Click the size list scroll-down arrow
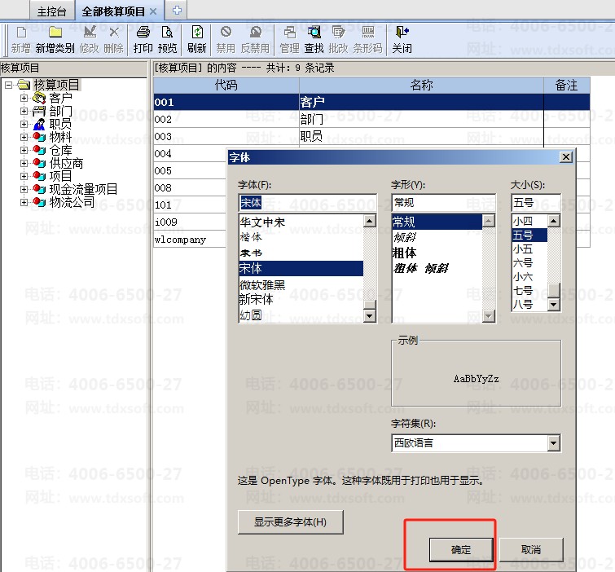Screen dimensions: 615x572 point(553,305)
